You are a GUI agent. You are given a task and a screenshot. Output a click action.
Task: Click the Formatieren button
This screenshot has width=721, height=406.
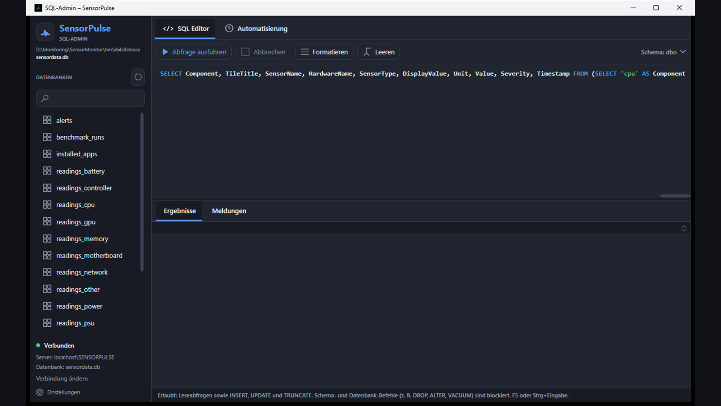click(x=324, y=52)
